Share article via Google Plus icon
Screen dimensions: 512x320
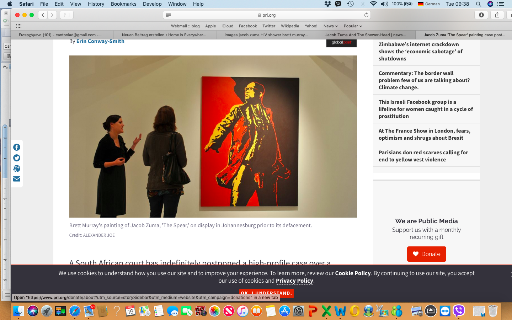[17, 169]
